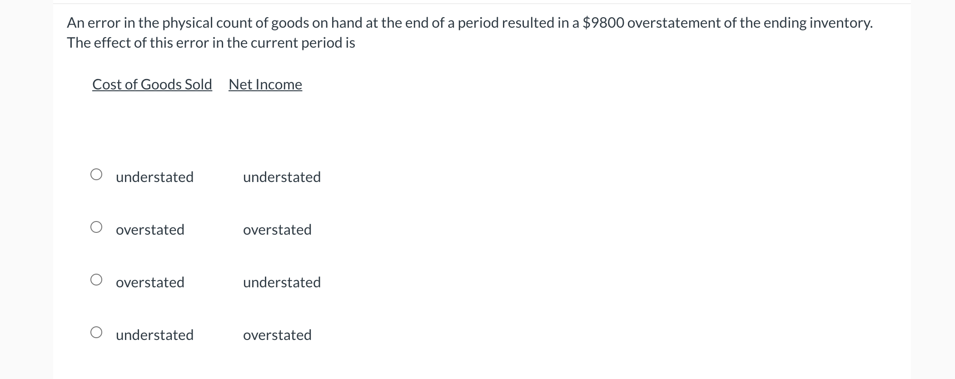Click the first-row 'understated' under Net Income

(282, 177)
